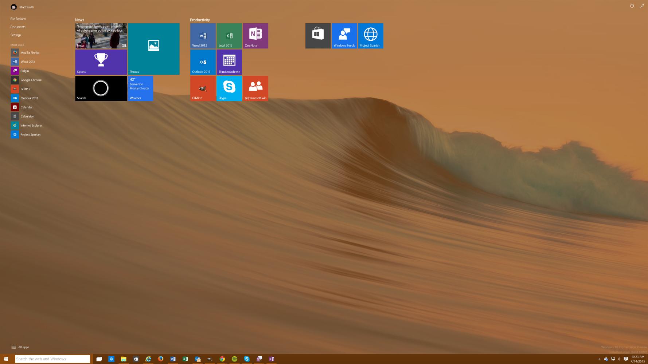Viewport: 648px width, 364px height.
Task: Launch the GIMP 2 tile
Action: [x=203, y=88]
